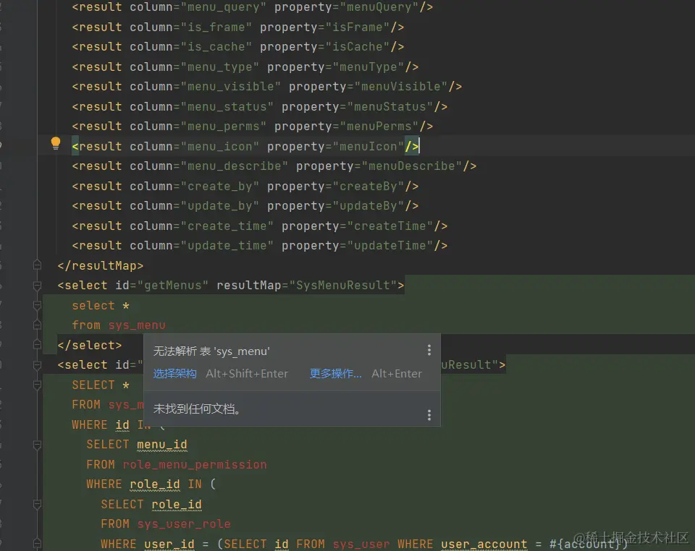Open kebab menu beside 无法解析 表 'sys_menu'
This screenshot has height=551, width=695.
point(429,350)
